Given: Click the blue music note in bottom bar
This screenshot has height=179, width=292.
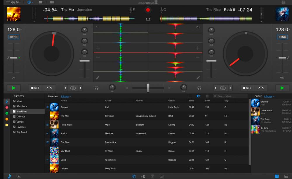Looking at the screenshot, I should click(x=9, y=176).
